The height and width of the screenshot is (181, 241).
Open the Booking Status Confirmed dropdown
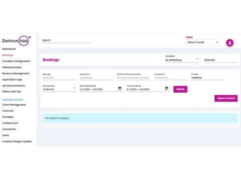[59, 89]
